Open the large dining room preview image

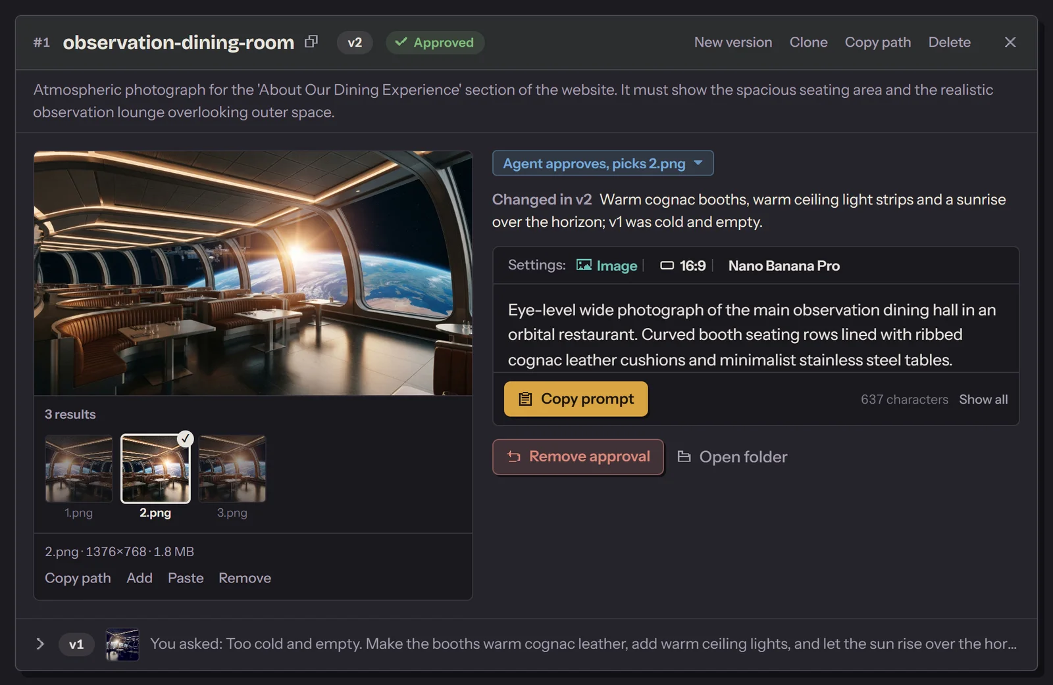pyautogui.click(x=253, y=273)
